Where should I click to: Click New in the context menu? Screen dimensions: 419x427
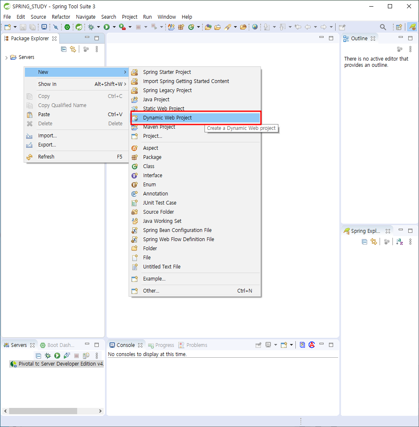(x=76, y=72)
